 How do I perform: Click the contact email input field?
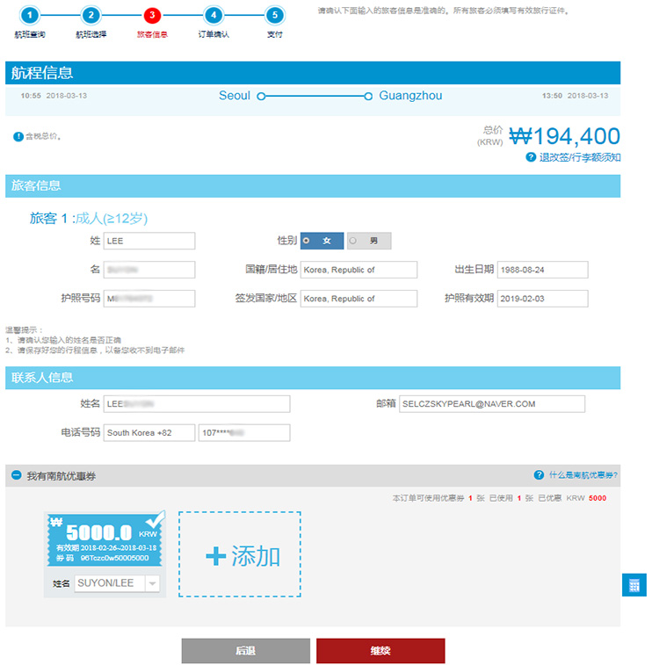[491, 404]
